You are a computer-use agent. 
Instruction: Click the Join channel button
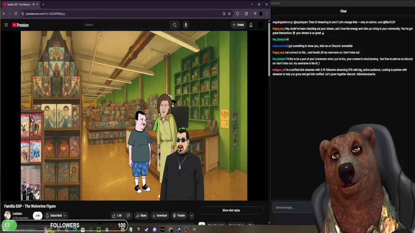[x=38, y=216]
